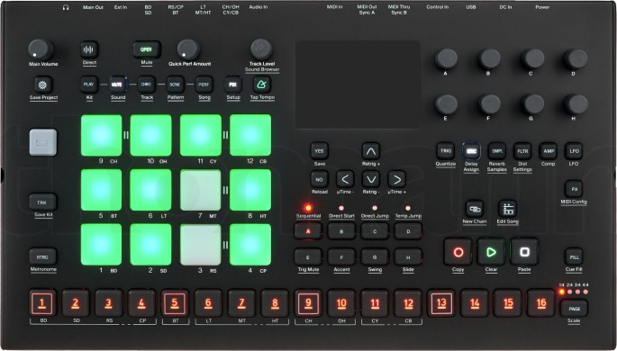The width and height of the screenshot is (617, 351).
Task: Activate step trig 9 CH
Action: pyautogui.click(x=308, y=303)
